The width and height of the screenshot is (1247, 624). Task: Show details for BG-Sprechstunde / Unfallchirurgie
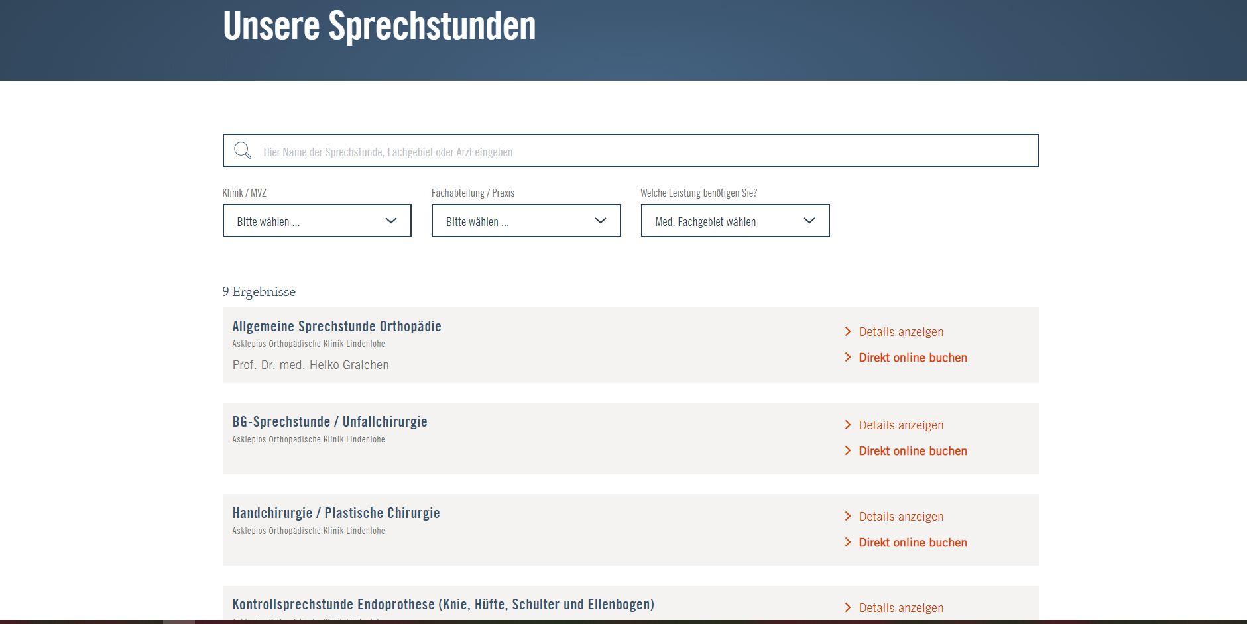tap(894, 425)
